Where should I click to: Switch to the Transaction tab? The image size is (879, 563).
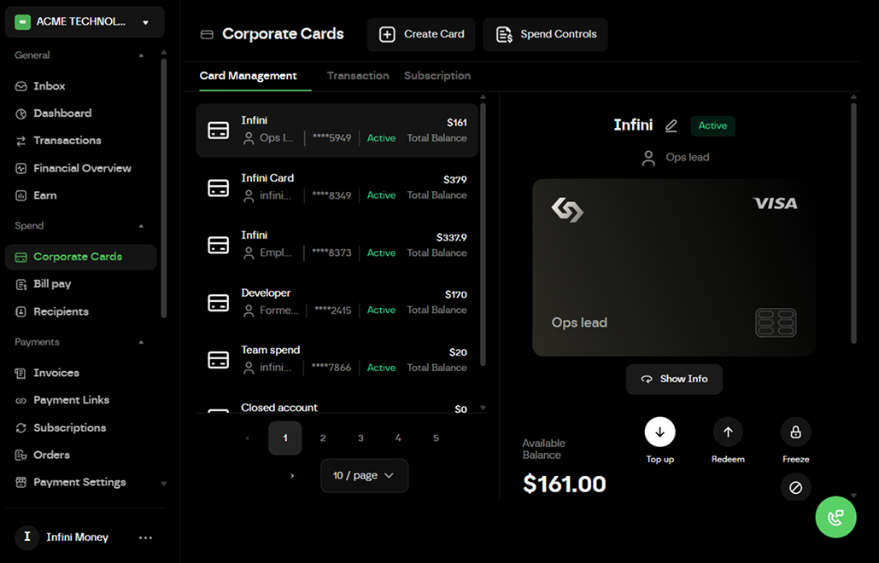(358, 75)
